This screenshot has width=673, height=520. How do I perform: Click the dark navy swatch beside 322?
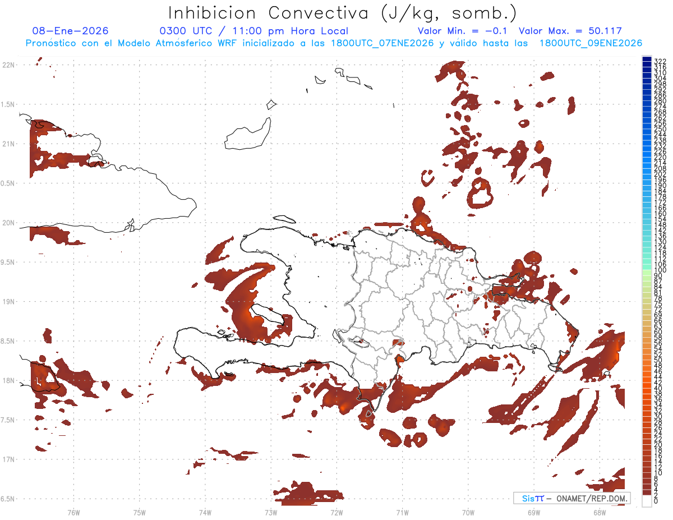647,59
